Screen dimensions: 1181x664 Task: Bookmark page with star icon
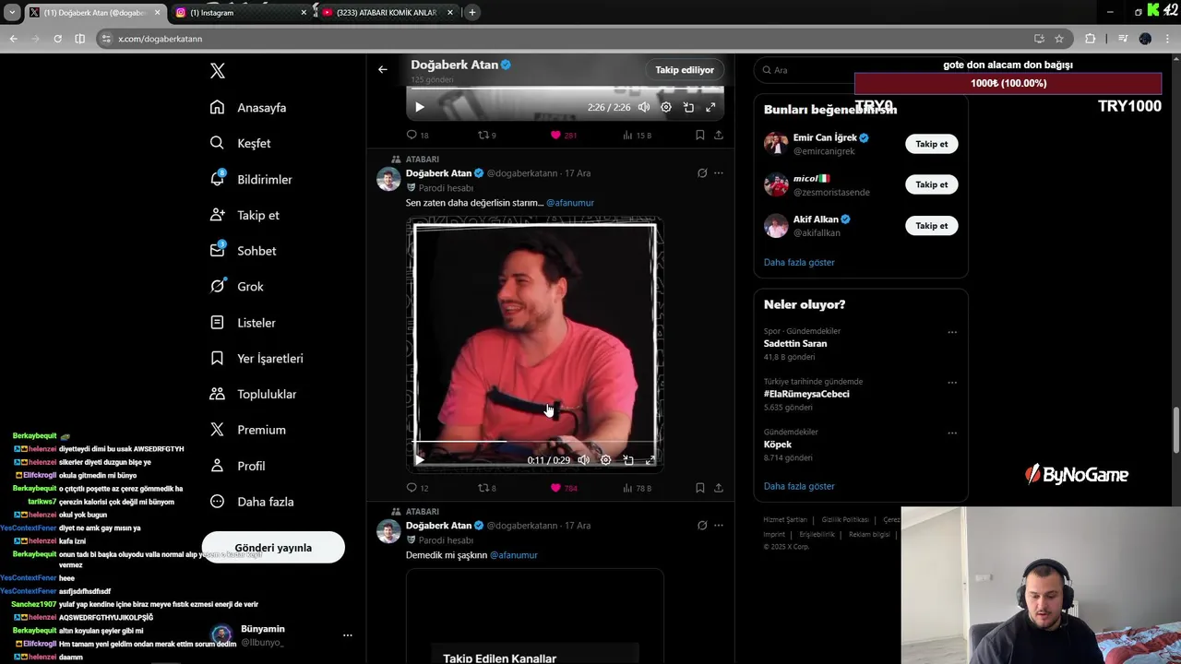pos(1059,39)
